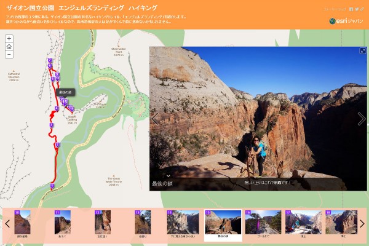369x246 pixels.
Task: Show the next photo in main viewer
Action: pos(361,119)
